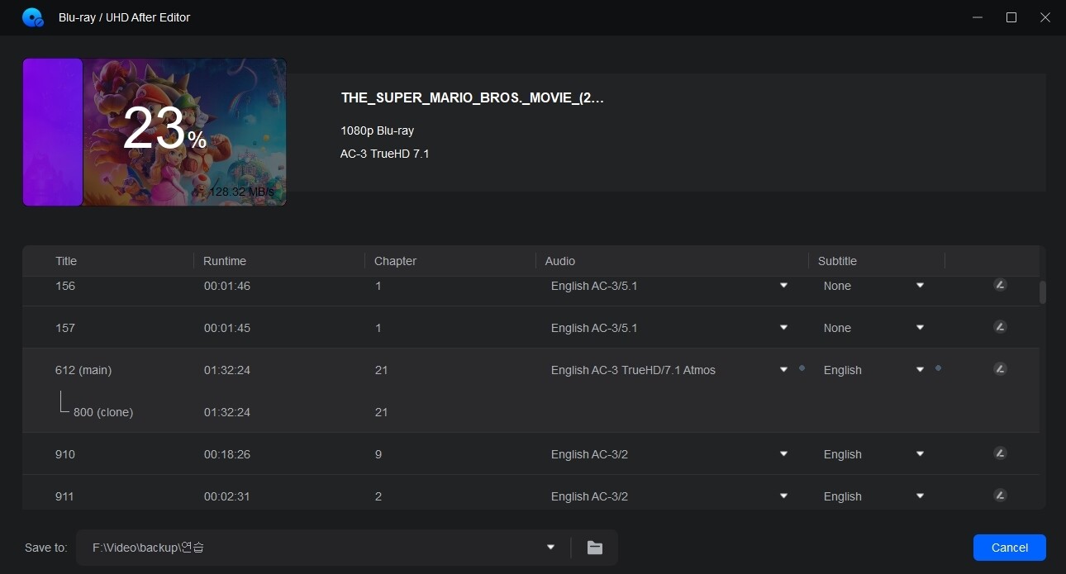Image resolution: width=1066 pixels, height=574 pixels.
Task: Click the Title column header
Action: tap(66, 261)
